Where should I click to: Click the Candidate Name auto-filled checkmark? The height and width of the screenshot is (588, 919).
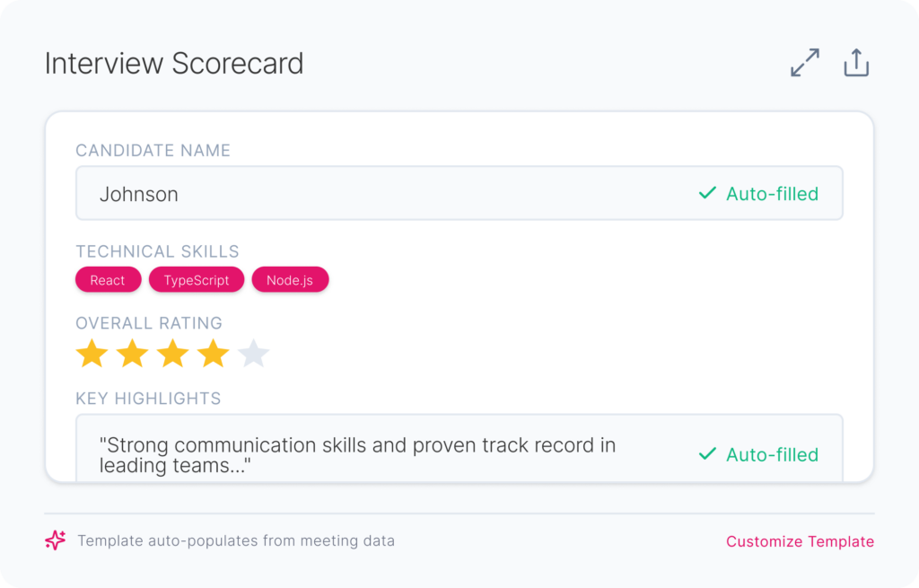(707, 193)
